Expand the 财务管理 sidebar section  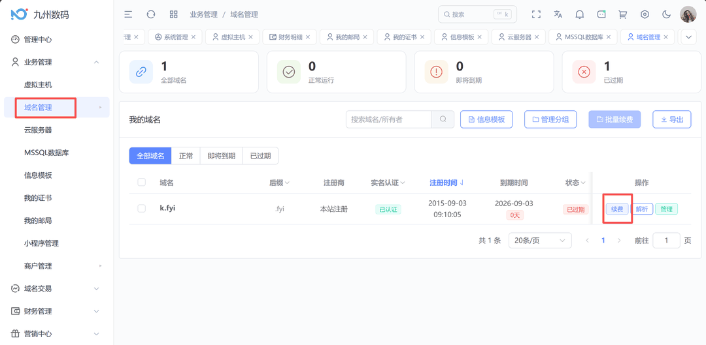pos(96,311)
